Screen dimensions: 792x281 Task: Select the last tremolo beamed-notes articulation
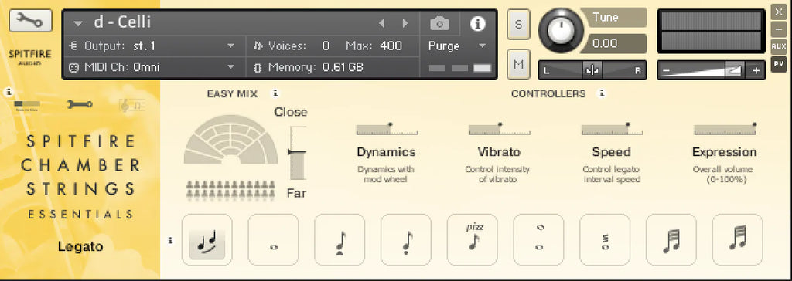737,239
